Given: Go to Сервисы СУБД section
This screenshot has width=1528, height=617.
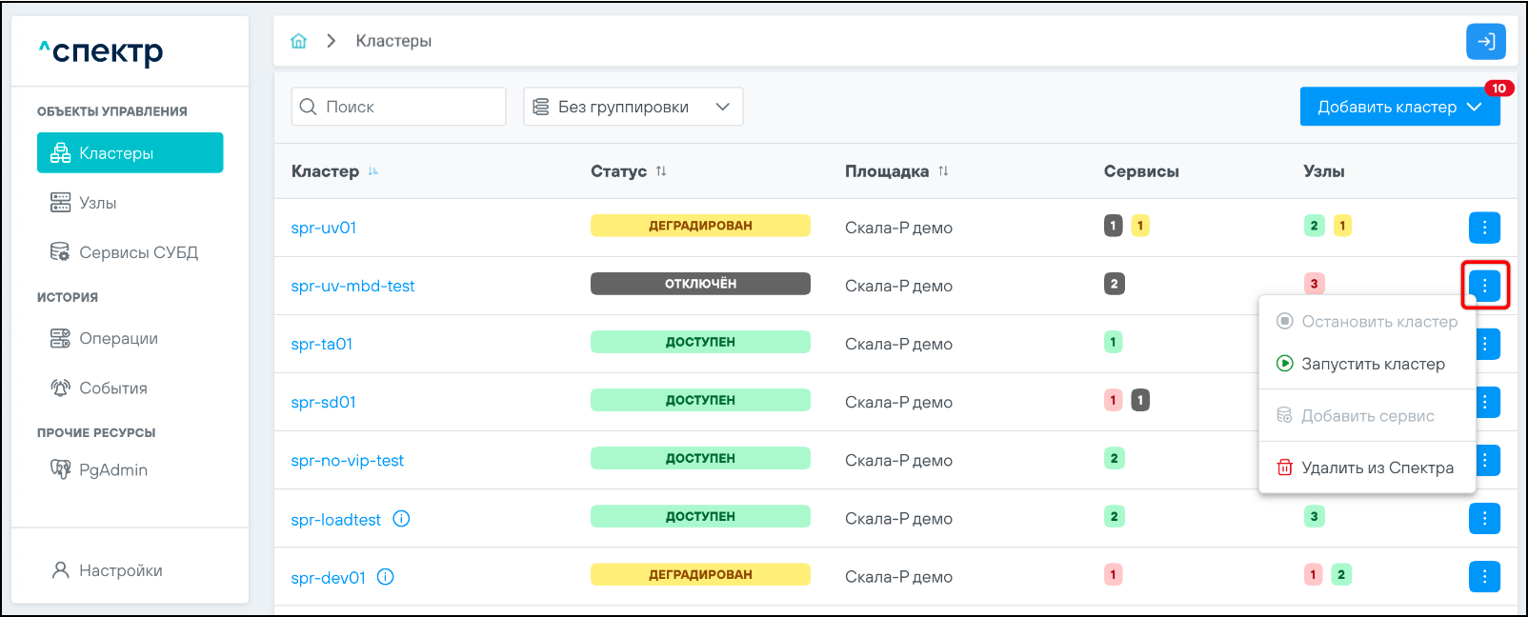Looking at the screenshot, I should [138, 252].
